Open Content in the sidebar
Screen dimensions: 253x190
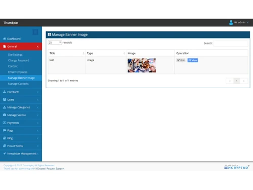click(13, 66)
